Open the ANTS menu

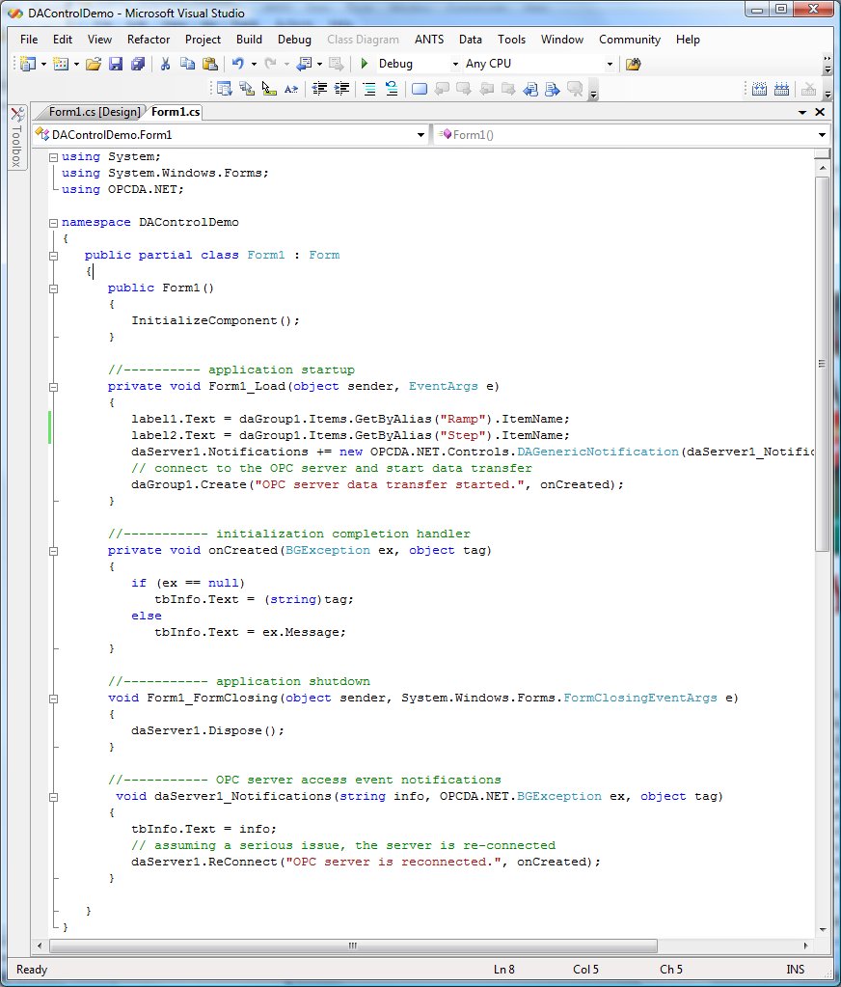[429, 39]
